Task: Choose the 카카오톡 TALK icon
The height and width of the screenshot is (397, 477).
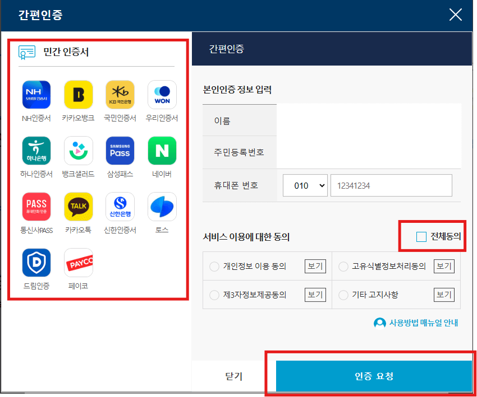Action: (x=78, y=207)
